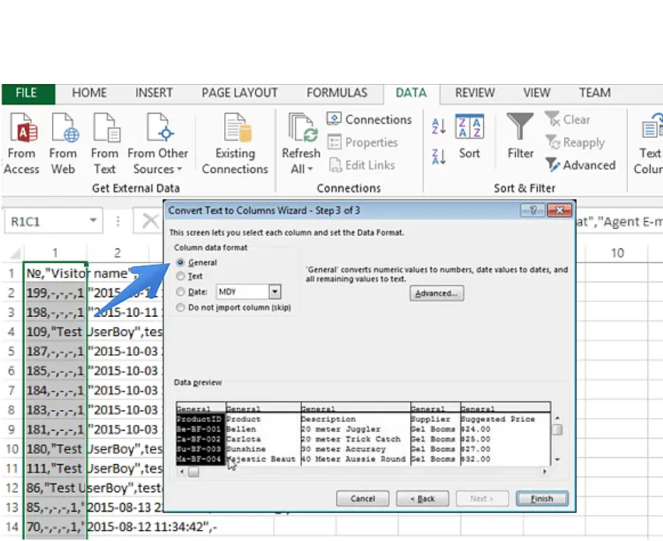The image size is (663, 541).
Task: Open the Sort dialog icon
Action: click(469, 128)
